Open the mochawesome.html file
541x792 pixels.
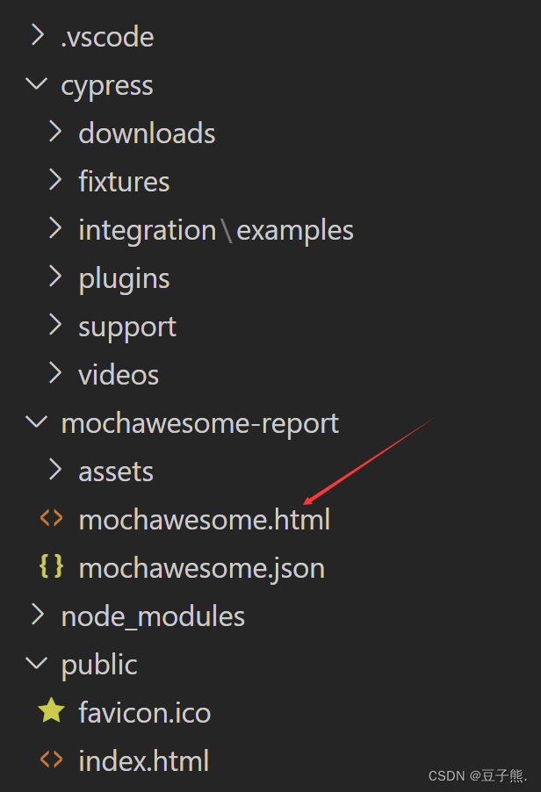204,520
